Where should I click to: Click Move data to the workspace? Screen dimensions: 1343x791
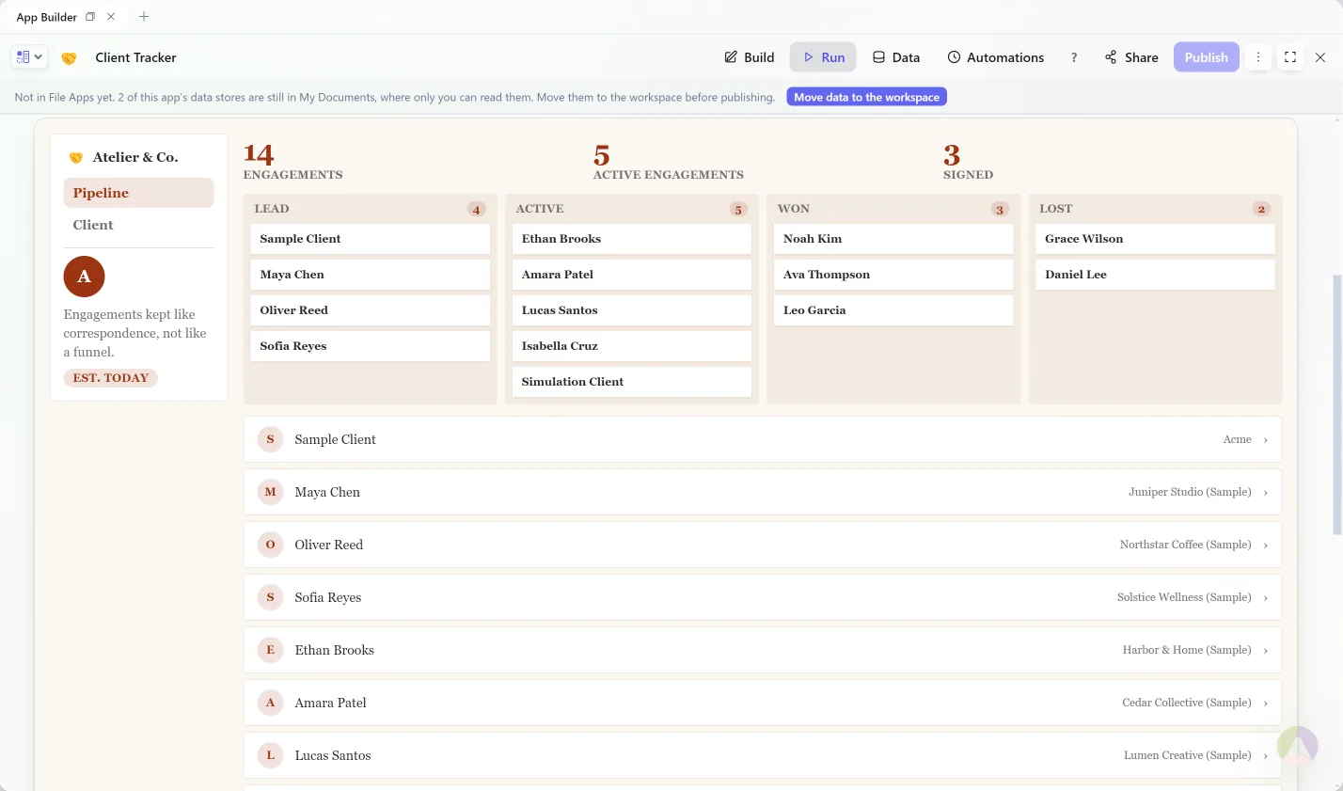point(867,97)
